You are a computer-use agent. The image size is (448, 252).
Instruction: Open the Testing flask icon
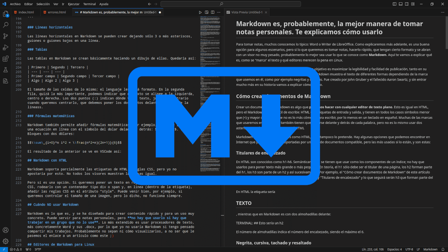[6, 69]
